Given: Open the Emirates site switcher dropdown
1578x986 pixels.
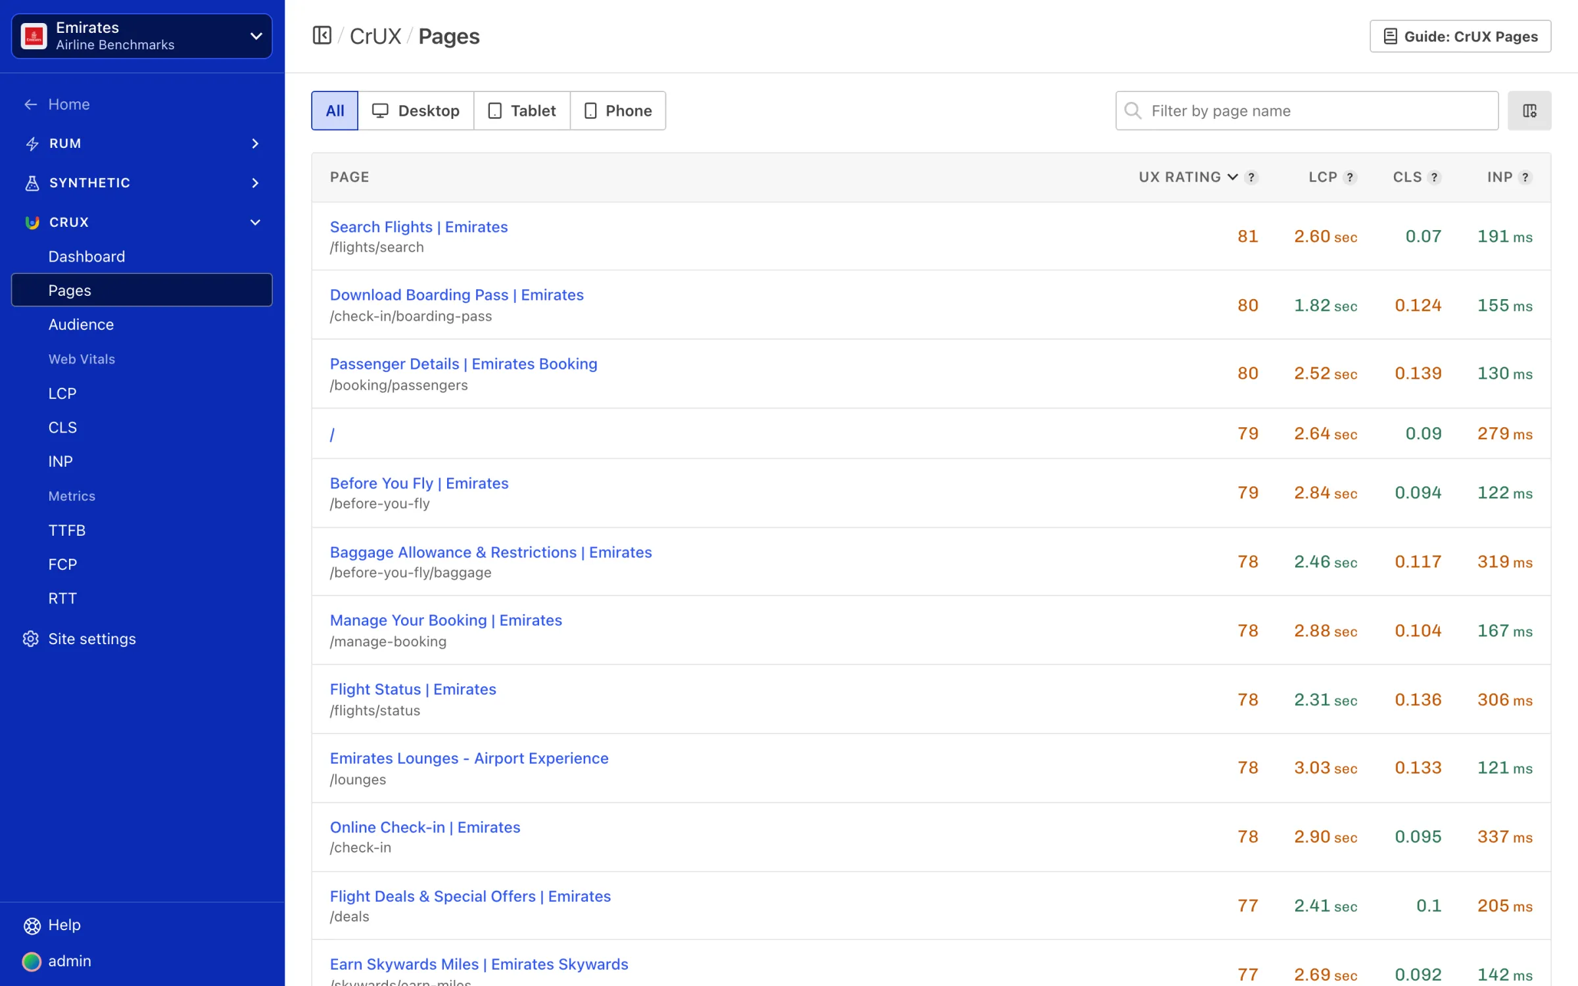Looking at the screenshot, I should tap(142, 36).
